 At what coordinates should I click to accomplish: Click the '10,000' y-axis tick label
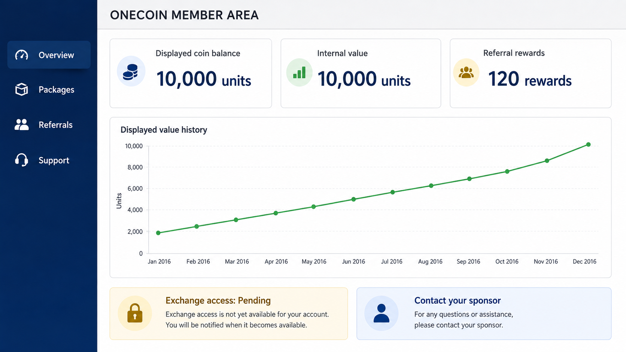pos(134,146)
